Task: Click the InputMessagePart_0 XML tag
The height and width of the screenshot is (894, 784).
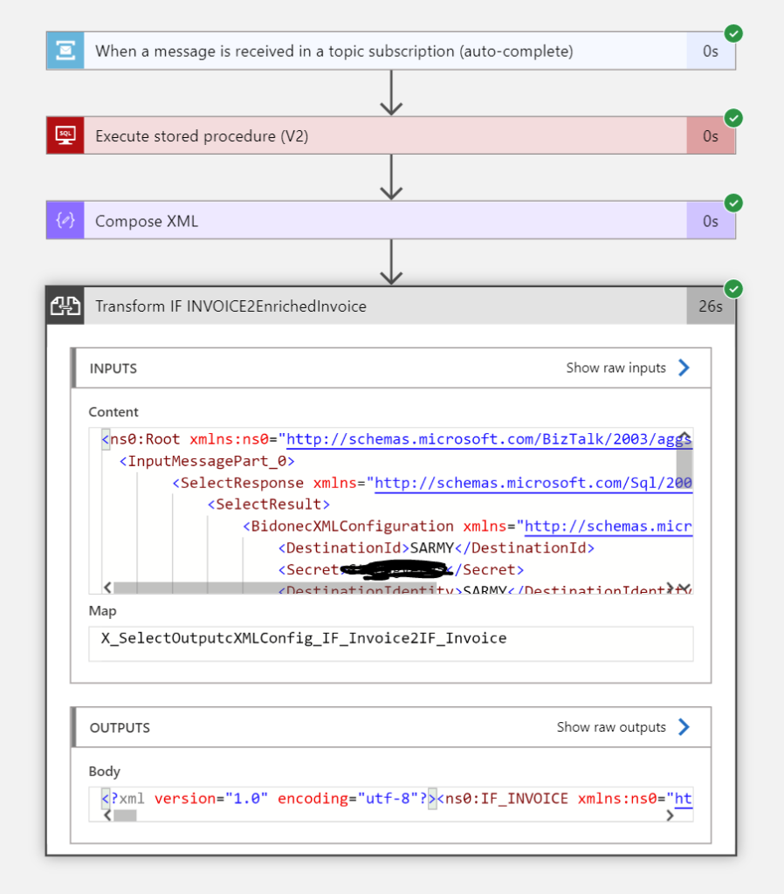Action: [x=207, y=461]
